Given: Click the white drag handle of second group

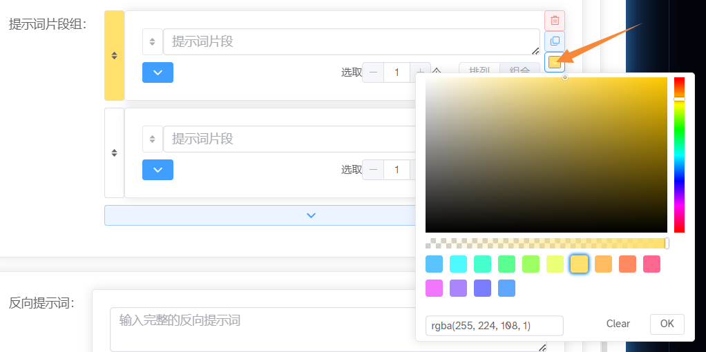Looking at the screenshot, I should (114, 153).
